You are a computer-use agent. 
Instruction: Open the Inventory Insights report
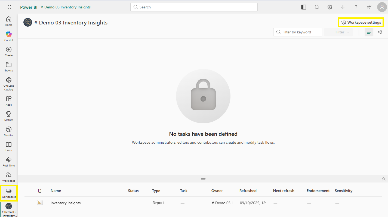tap(66, 203)
